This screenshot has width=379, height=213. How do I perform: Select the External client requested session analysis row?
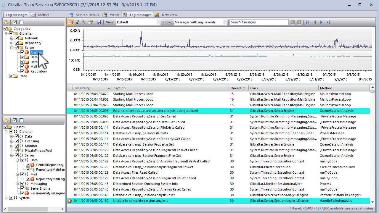218,111
